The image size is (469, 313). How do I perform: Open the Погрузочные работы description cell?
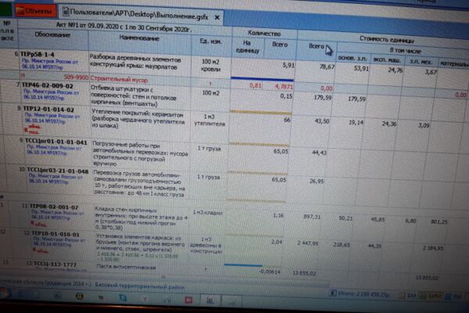click(140, 154)
